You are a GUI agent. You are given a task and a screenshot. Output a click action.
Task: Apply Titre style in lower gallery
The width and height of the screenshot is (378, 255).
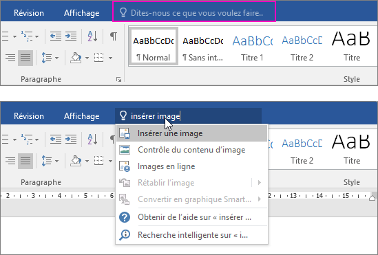[351, 149]
